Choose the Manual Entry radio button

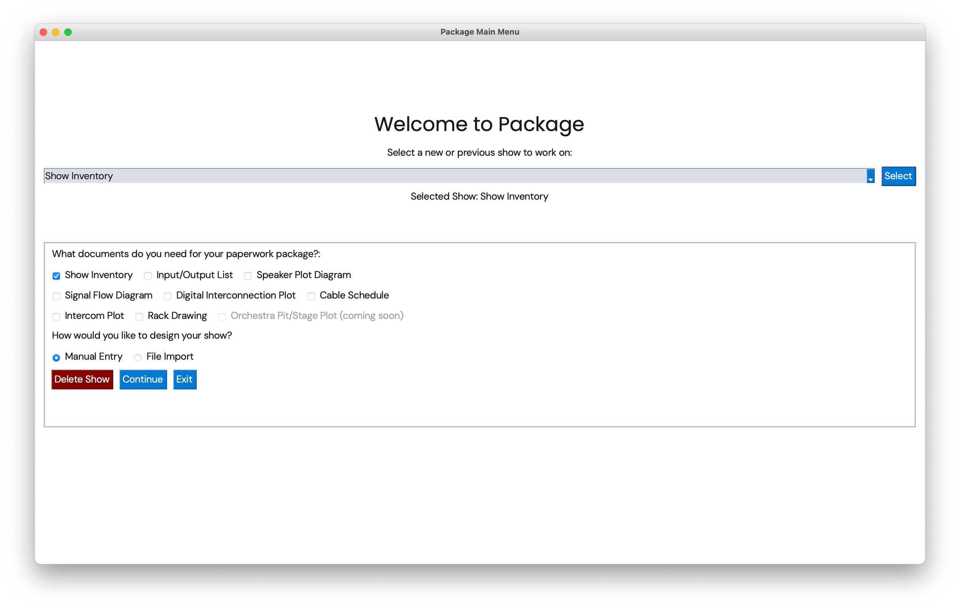click(56, 358)
